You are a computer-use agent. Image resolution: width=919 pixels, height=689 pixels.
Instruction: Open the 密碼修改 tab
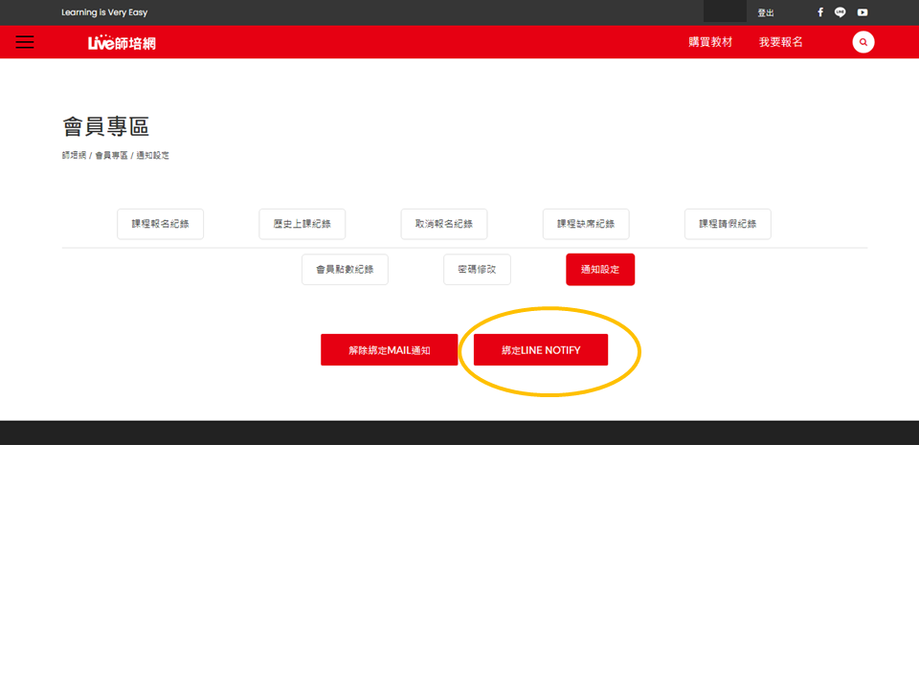click(477, 270)
